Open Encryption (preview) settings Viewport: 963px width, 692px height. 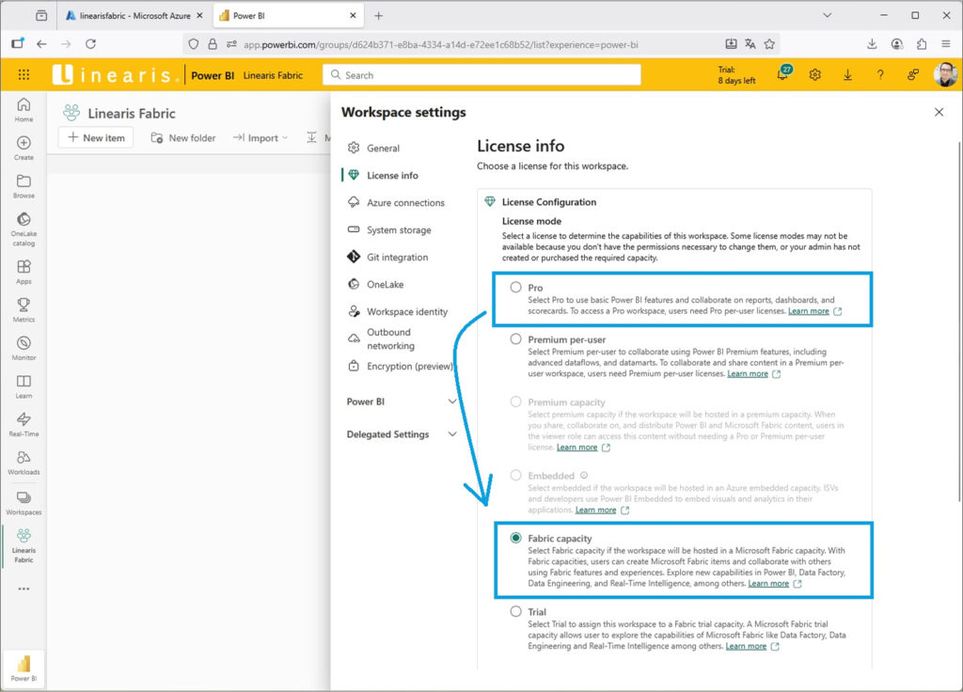399,366
